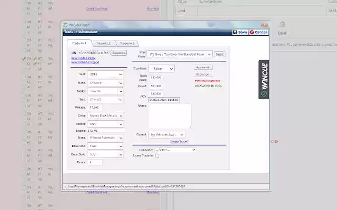
Task: Open the Condition dropdown
Action: tap(162, 69)
